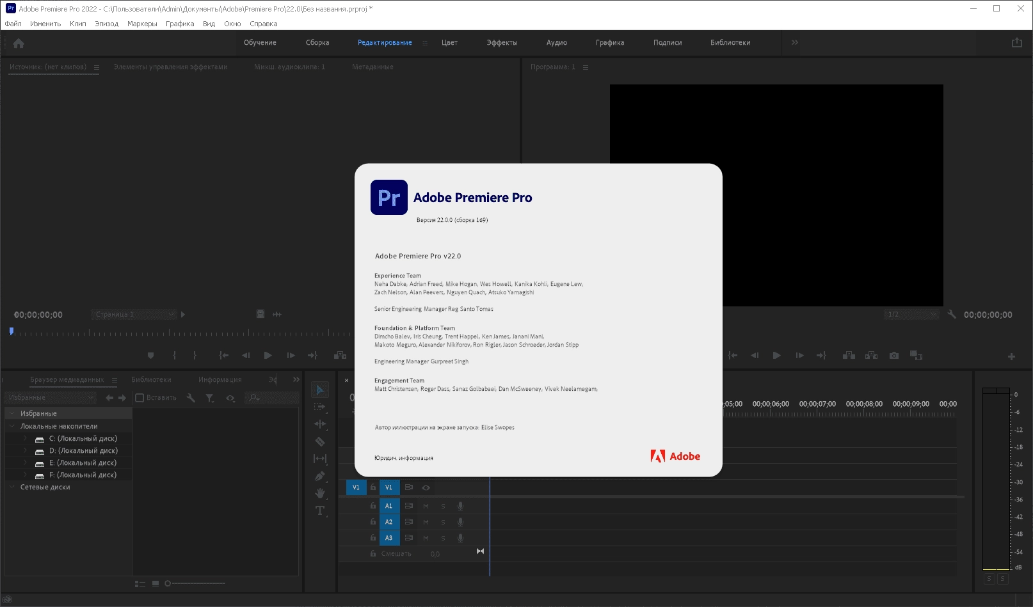Add marker in Source monitor
The height and width of the screenshot is (607, 1033).
(x=150, y=356)
